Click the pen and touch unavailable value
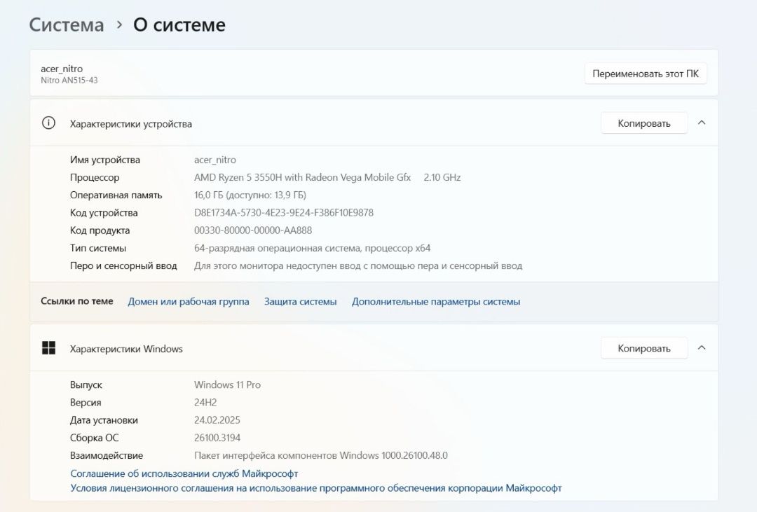This screenshot has width=757, height=512. [358, 265]
